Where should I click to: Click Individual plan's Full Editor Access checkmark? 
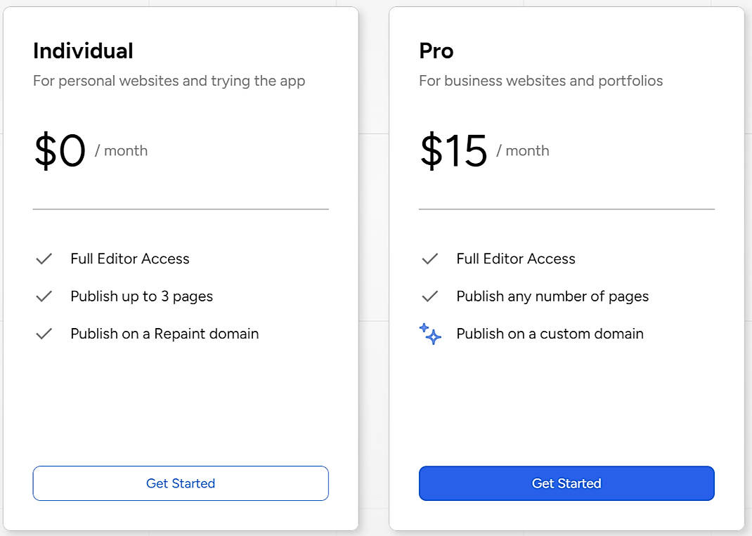tap(44, 259)
